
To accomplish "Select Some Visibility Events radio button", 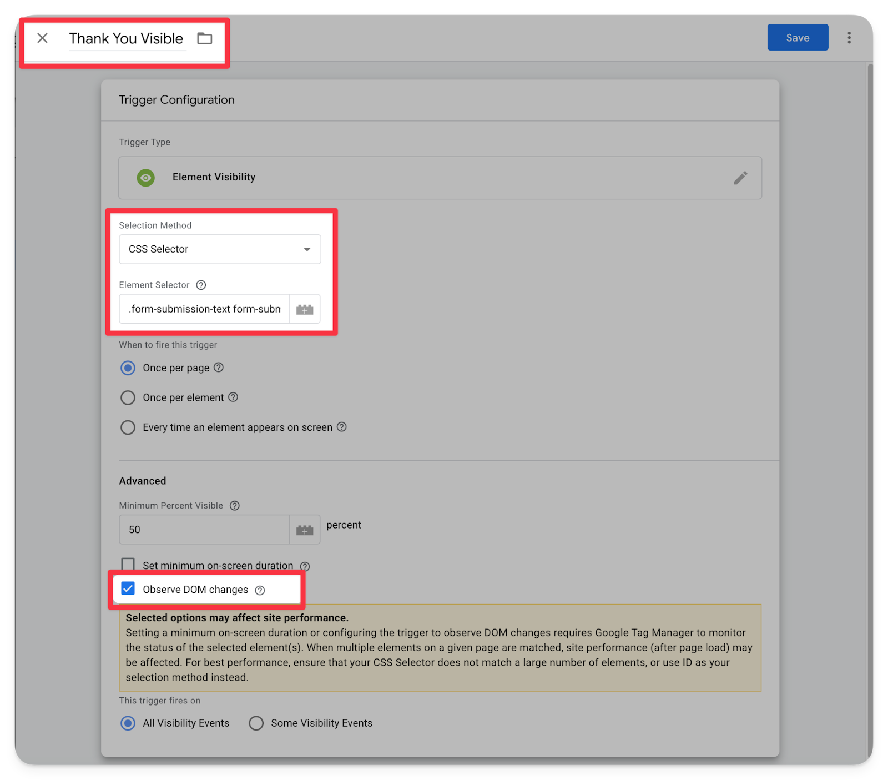I will click(256, 723).
